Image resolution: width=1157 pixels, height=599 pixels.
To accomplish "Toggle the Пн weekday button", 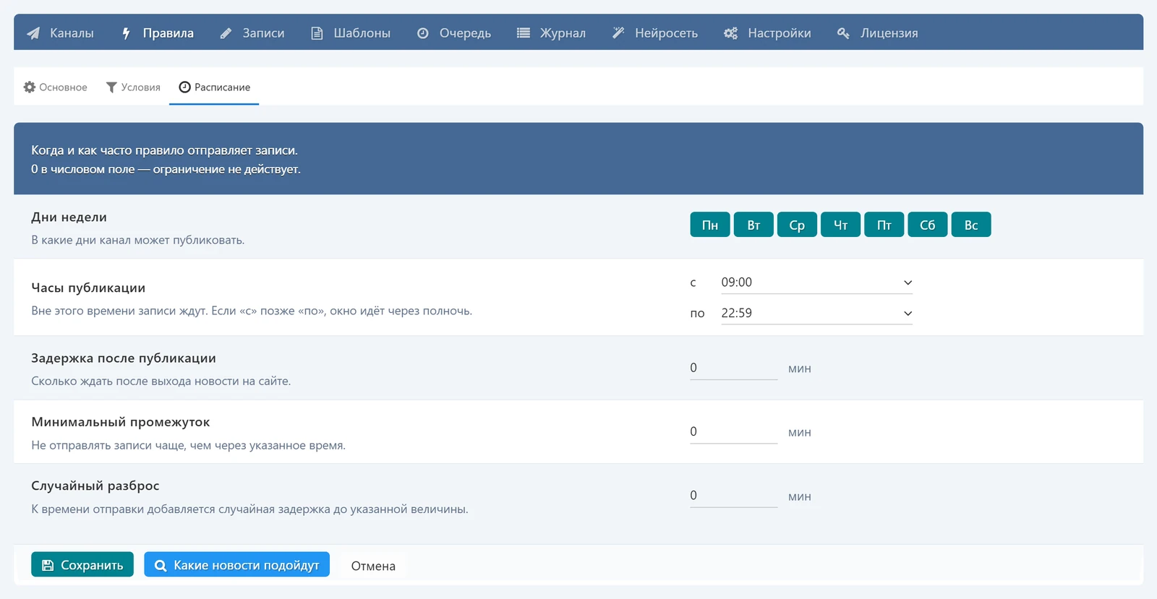I will (710, 225).
